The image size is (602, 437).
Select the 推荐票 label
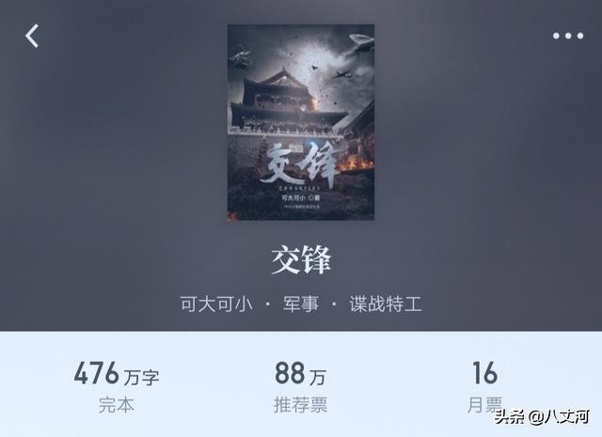tap(301, 405)
